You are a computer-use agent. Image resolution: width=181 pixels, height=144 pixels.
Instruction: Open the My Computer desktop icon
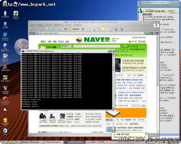(5, 14)
